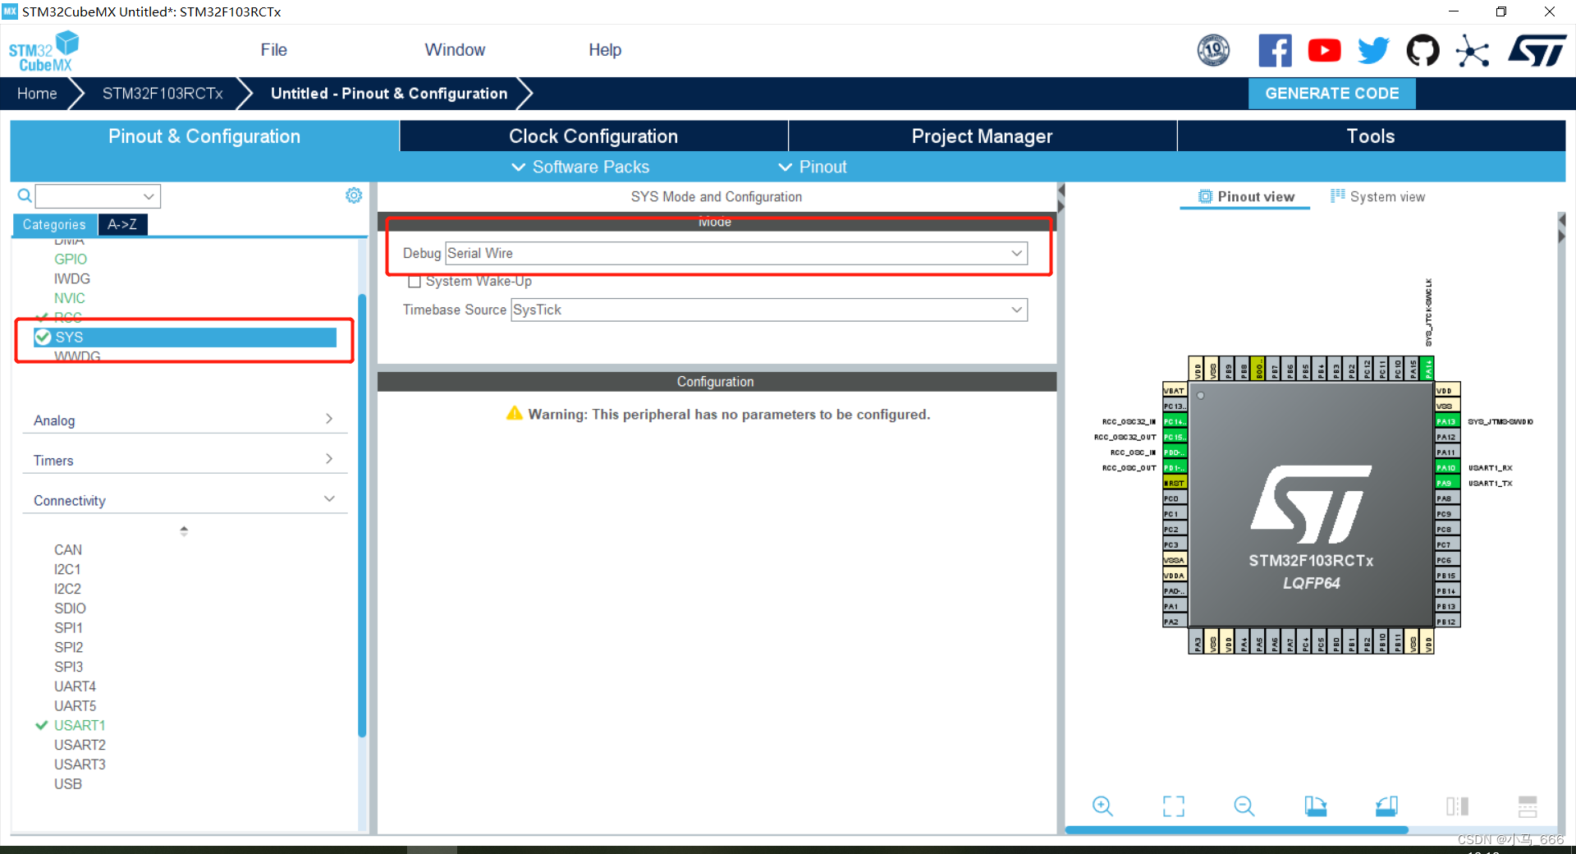Image resolution: width=1576 pixels, height=854 pixels.
Task: Rotate the chip counter-clockwise
Action: click(x=1386, y=806)
